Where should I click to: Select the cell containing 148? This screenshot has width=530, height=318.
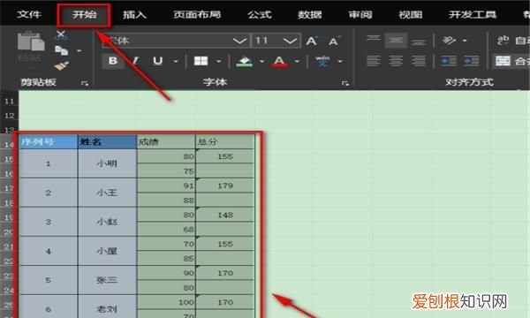coord(224,215)
